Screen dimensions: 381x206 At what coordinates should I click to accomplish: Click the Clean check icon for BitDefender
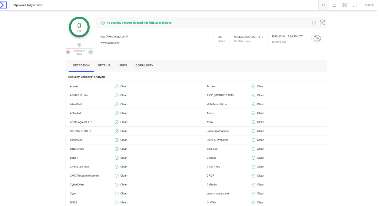pos(117,149)
